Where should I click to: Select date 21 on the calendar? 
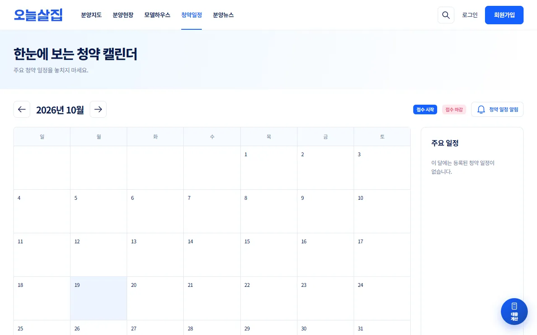click(212, 298)
